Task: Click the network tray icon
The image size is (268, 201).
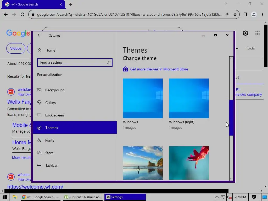Action: (223, 197)
